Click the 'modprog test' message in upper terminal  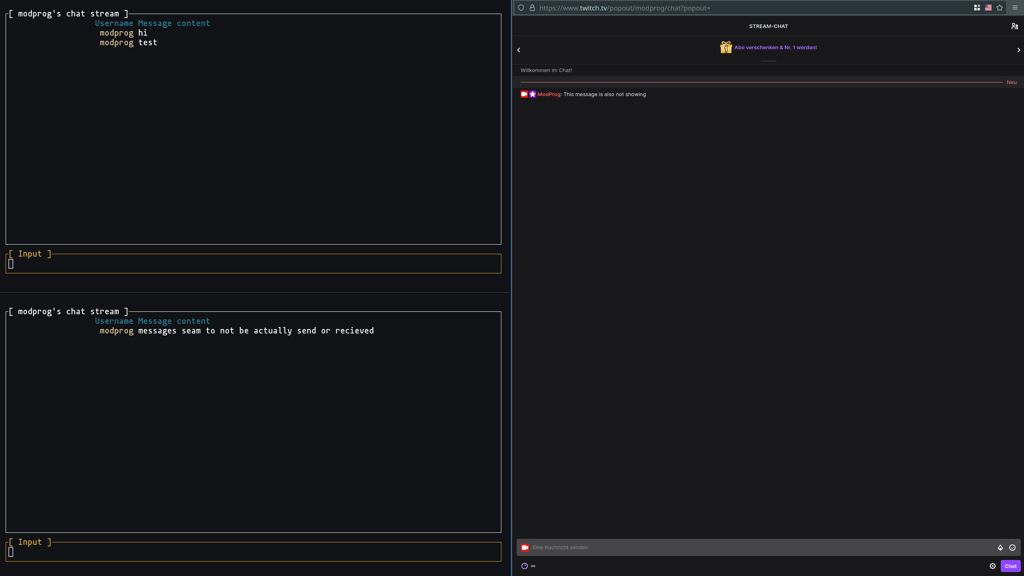click(x=128, y=42)
